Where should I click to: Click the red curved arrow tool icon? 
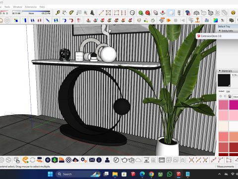coord(71,20)
